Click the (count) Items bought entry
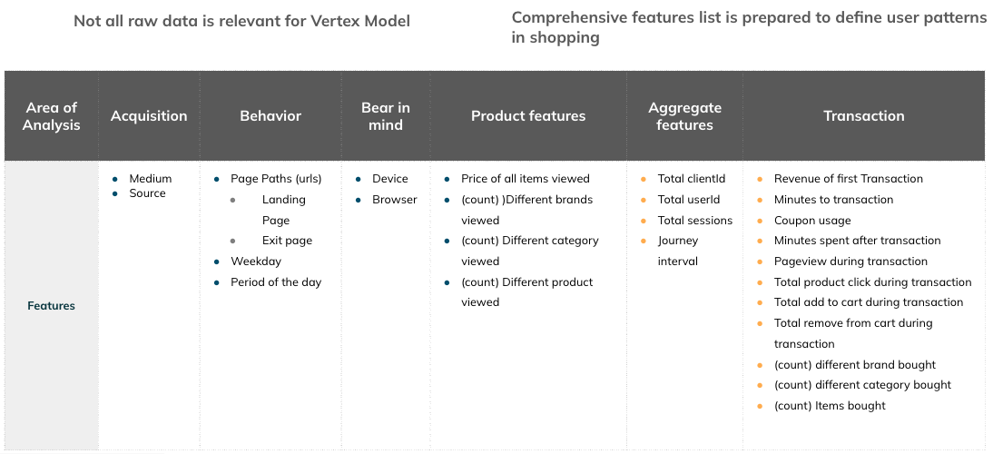993x454 pixels. coord(830,406)
